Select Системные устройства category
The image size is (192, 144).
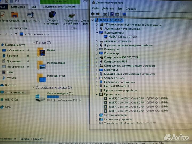click(118, 119)
